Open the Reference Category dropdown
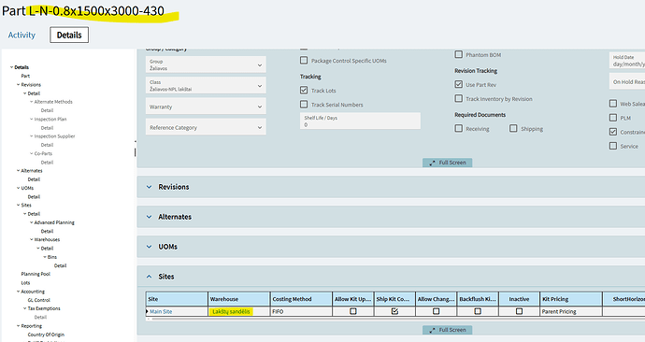This screenshot has width=645, height=342. click(x=206, y=127)
